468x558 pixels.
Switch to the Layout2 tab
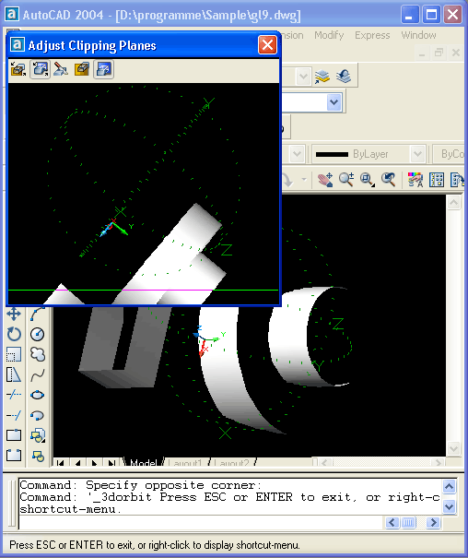click(x=234, y=463)
